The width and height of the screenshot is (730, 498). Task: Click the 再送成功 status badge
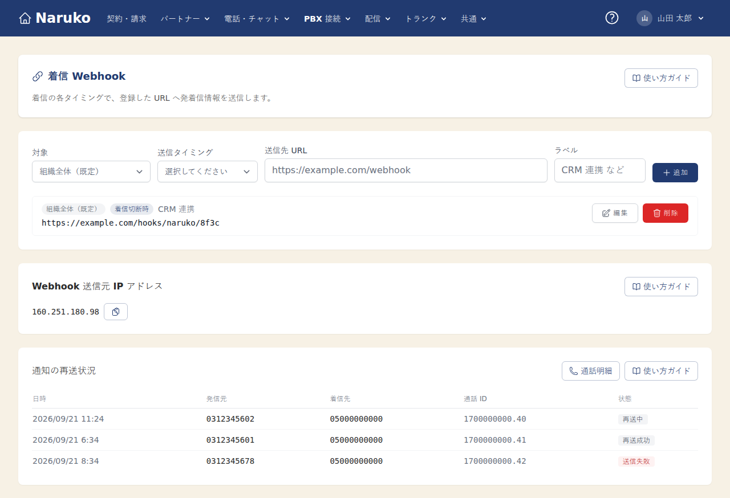pos(636,440)
